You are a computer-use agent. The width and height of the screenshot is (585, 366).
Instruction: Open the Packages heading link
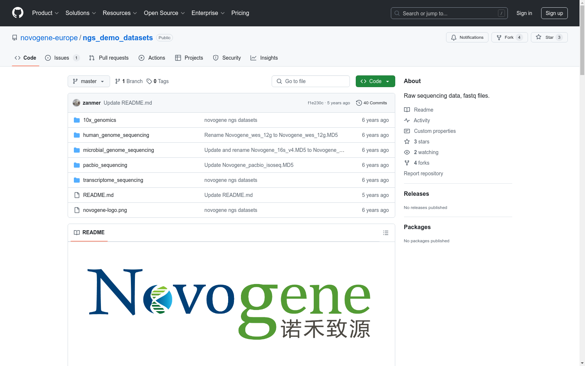tap(417, 227)
